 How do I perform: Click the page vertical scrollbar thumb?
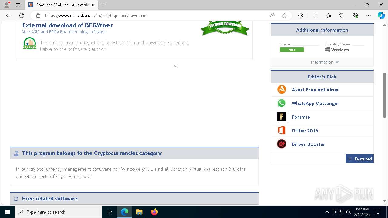(x=384, y=95)
